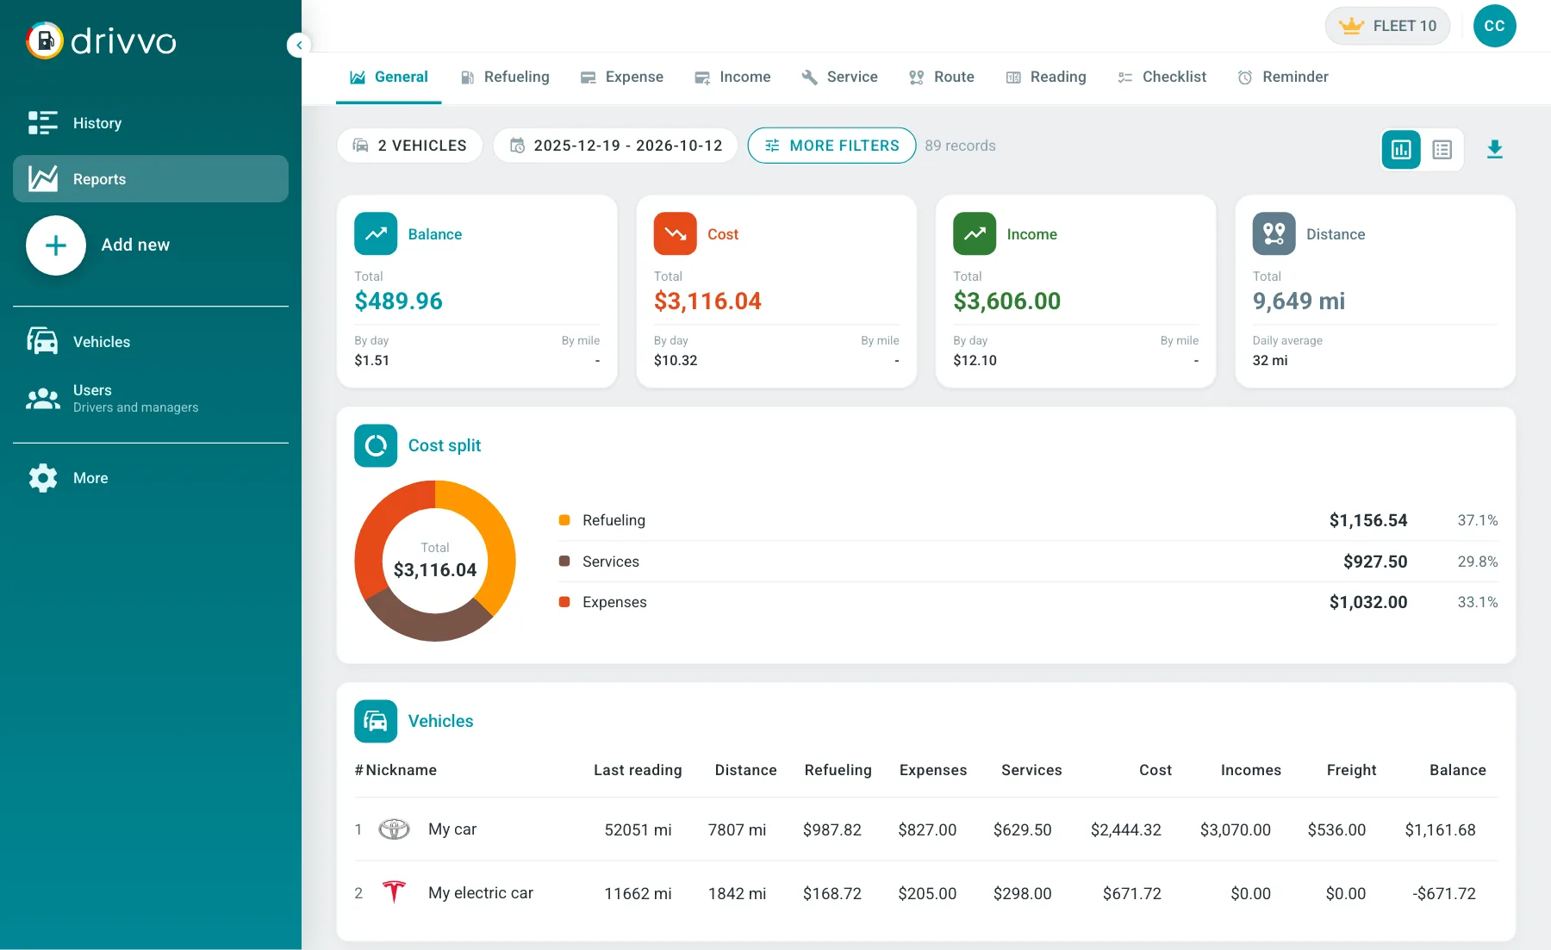The image size is (1551, 950).
Task: Click the Income card icon
Action: coord(975,233)
